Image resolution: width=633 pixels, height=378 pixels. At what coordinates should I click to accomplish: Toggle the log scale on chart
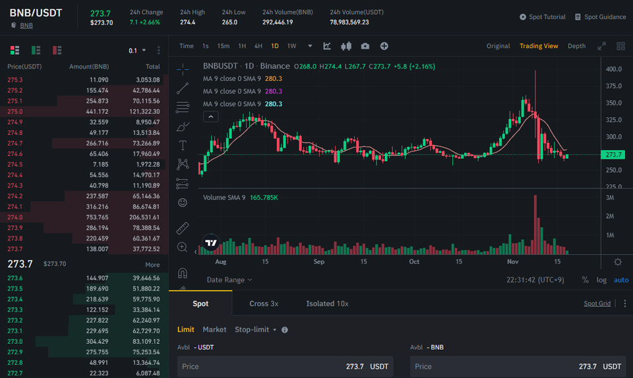tap(601, 280)
